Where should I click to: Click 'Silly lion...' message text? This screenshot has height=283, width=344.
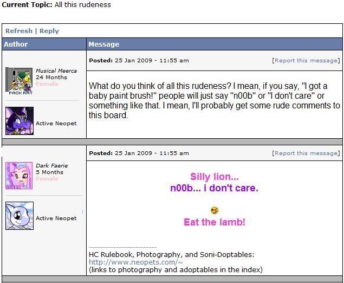(x=215, y=177)
